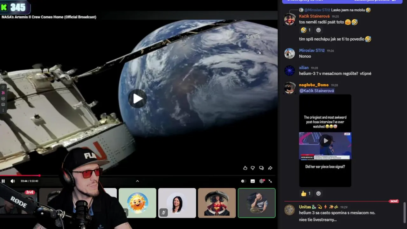This screenshot has height=229, width=407.
Task: Click the 19:28 timestamp beside xilian
Action: click(x=314, y=68)
